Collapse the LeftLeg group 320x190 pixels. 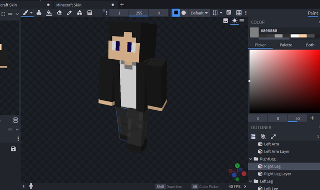tap(251, 181)
